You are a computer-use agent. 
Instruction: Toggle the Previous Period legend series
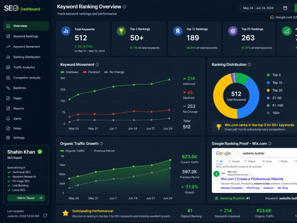click(102, 151)
